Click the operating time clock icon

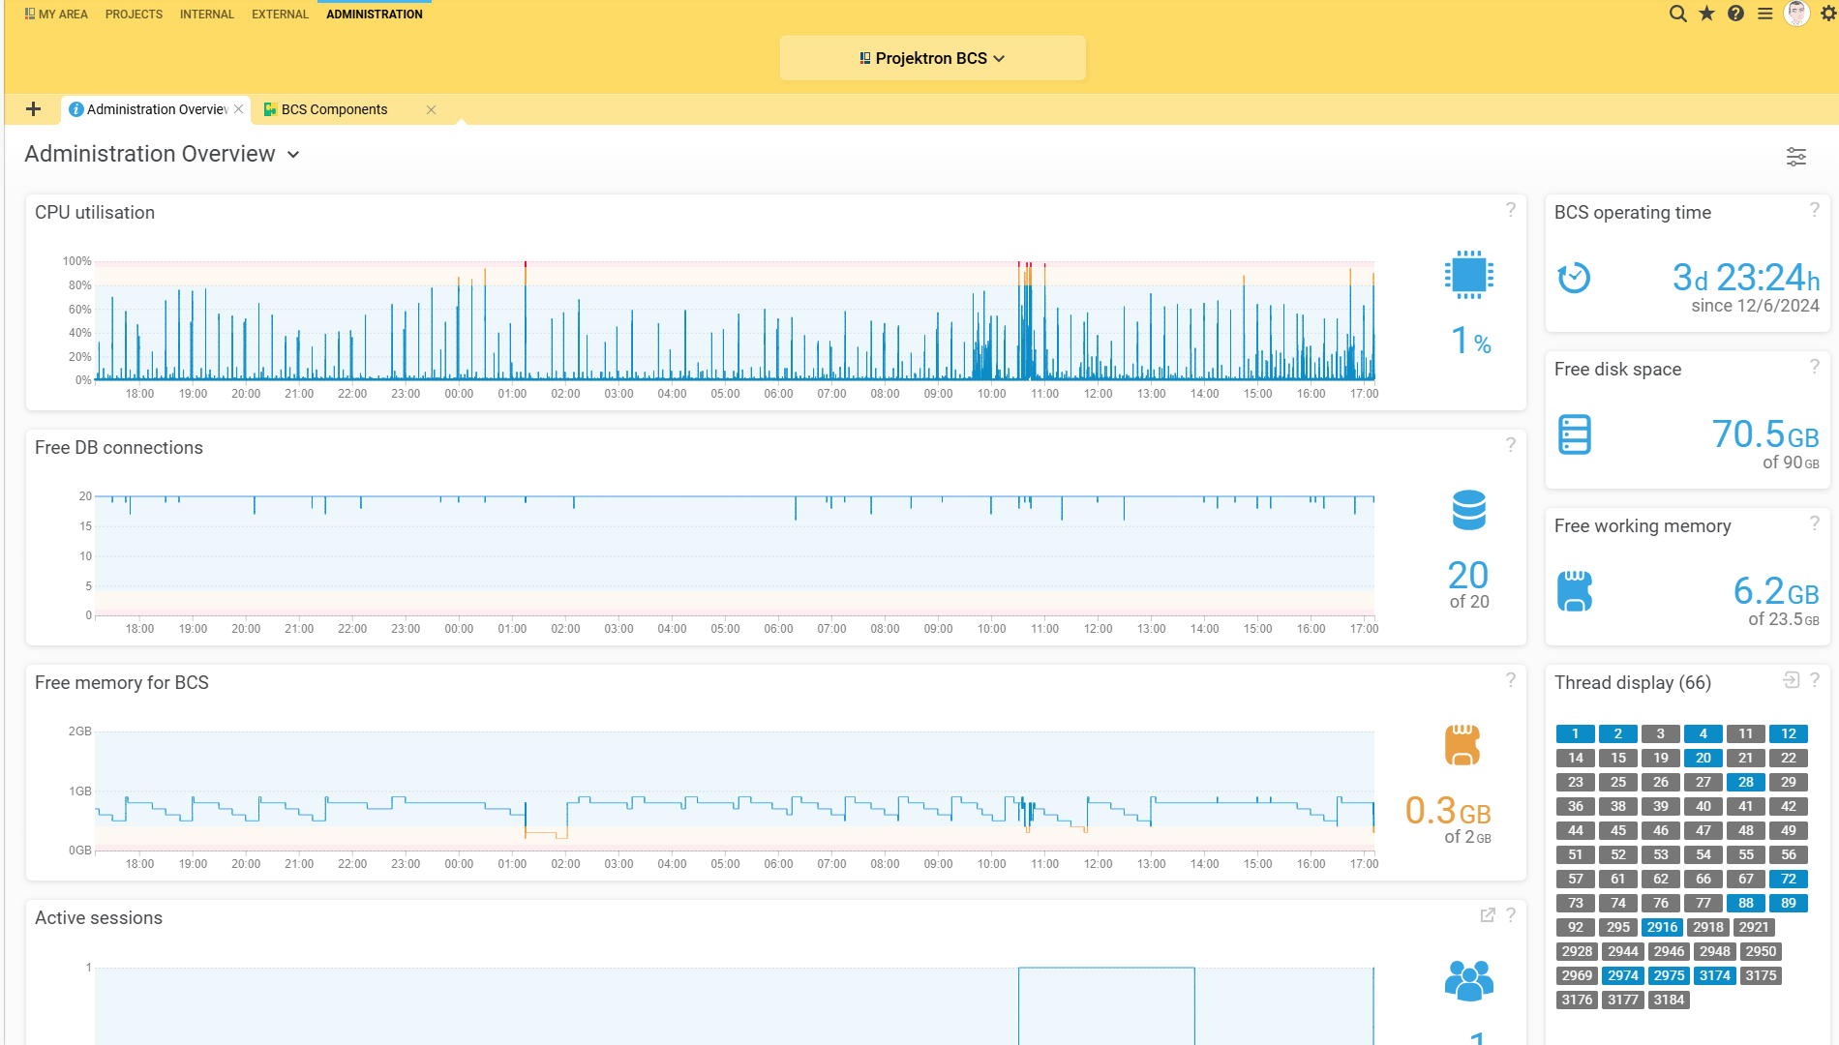(1574, 278)
